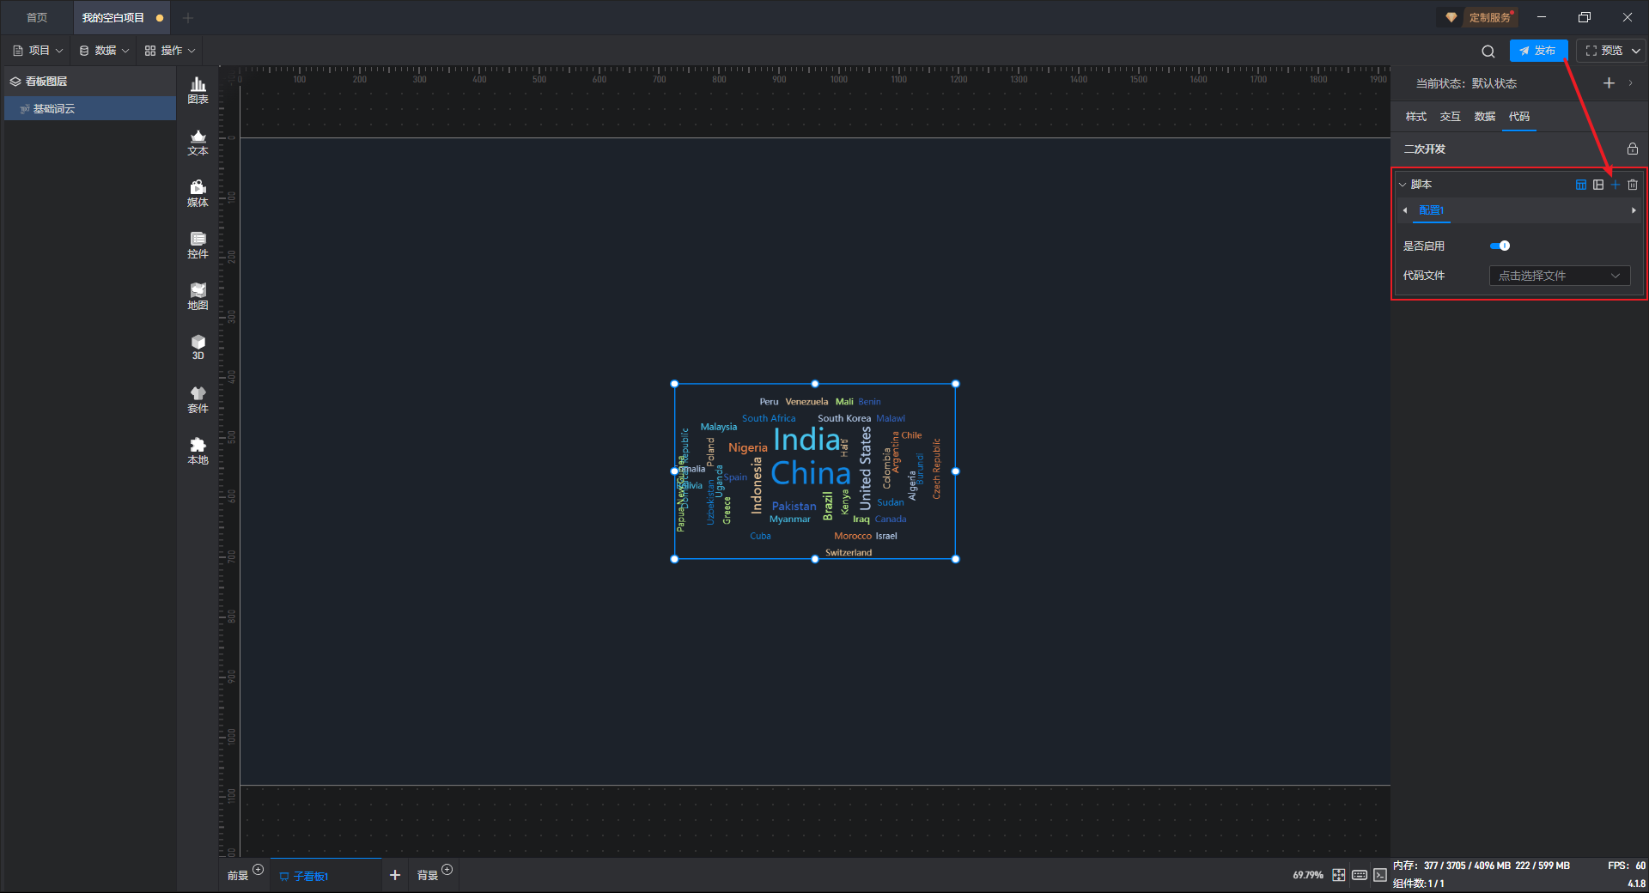Open the 图表 chart component panel
Screen dimensions: 1649x893
tap(198, 89)
